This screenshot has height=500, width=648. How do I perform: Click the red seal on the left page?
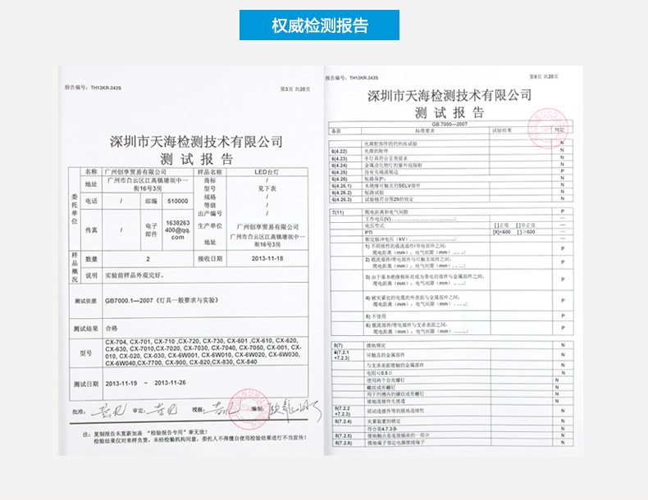(x=249, y=409)
